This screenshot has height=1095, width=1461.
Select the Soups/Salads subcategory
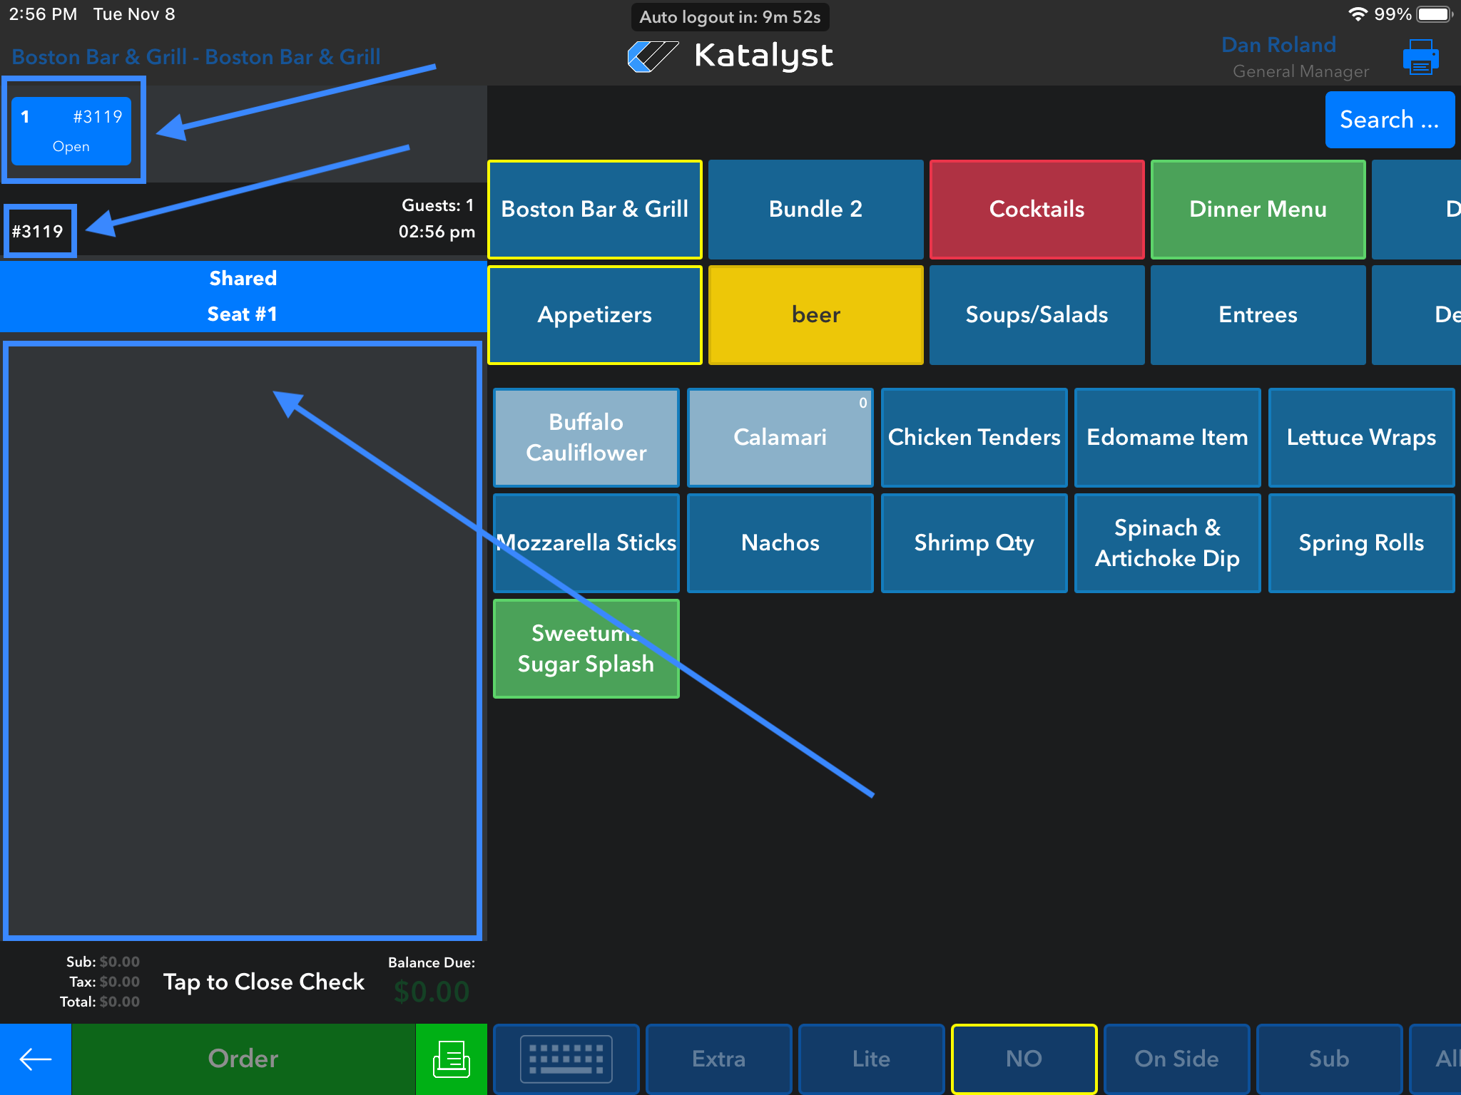coord(1037,314)
